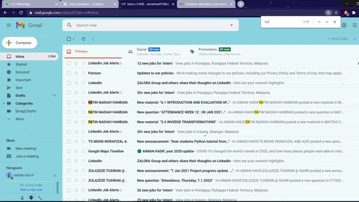
Task: Click Join a meeting in Meet
Action: tap(27, 156)
